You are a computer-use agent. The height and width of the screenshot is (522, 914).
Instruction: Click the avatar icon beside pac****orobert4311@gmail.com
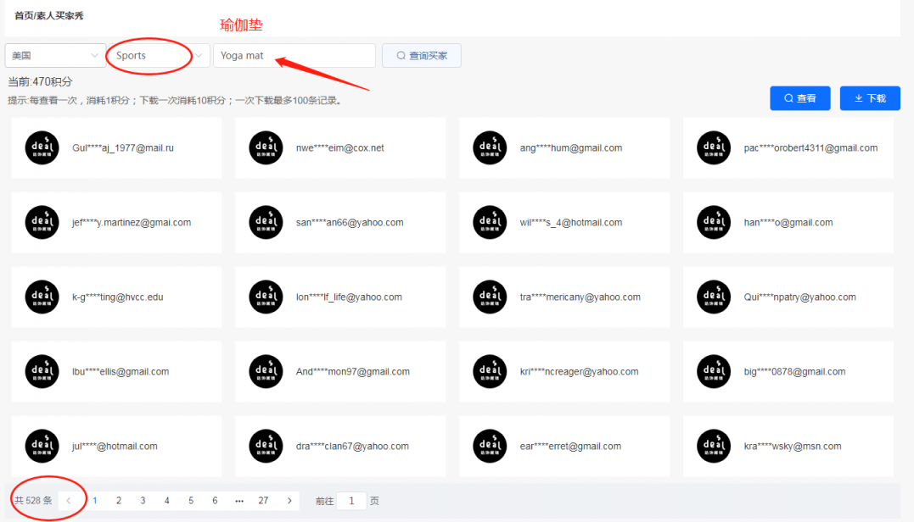(714, 147)
